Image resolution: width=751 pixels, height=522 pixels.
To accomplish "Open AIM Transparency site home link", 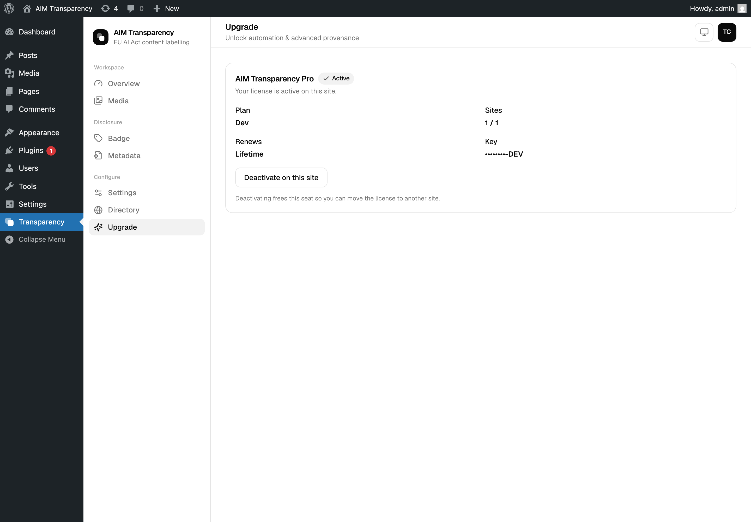I will point(58,9).
